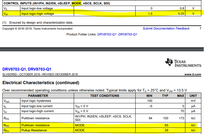Click the Texas Instruments logo
This screenshot has height=134, width=204.
point(183,63)
